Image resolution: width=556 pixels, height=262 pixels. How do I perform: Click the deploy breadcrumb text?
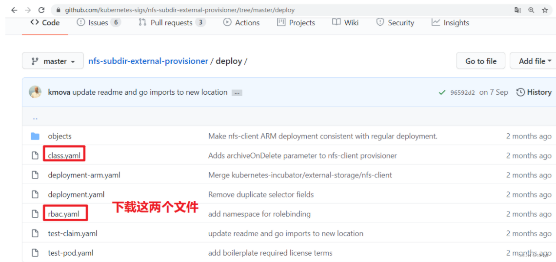point(229,61)
